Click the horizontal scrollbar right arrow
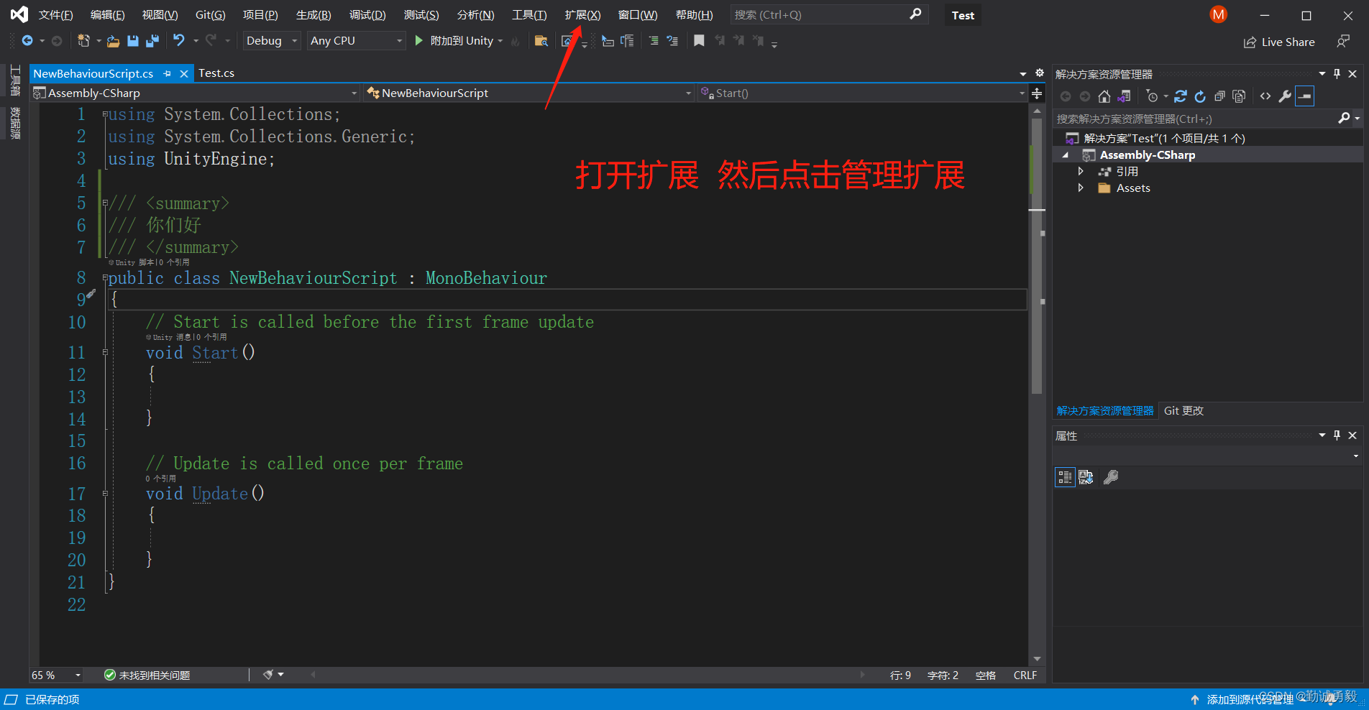 [863, 675]
